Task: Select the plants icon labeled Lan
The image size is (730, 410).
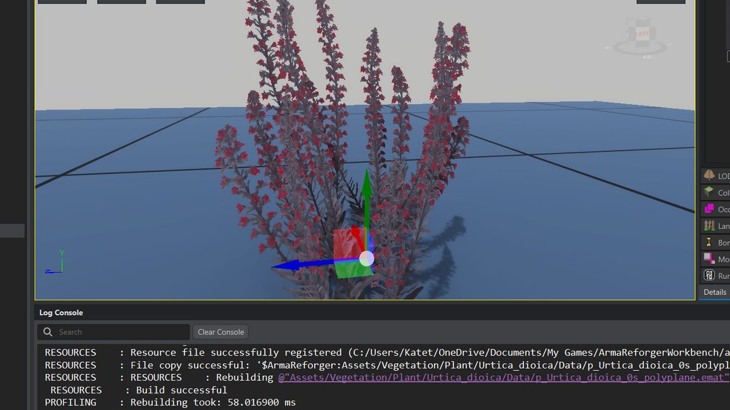Action: click(x=710, y=225)
